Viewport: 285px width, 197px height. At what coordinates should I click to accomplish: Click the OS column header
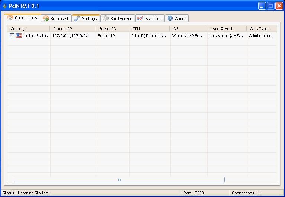188,29
